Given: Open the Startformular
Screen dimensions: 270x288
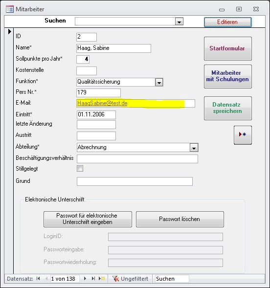Looking at the screenshot, I should pyautogui.click(x=228, y=49).
